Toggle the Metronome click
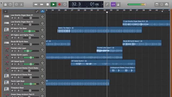Screen dimensions: 172x97 click(118, 4)
